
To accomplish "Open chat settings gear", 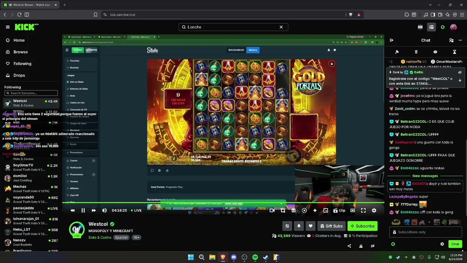I will coord(442,244).
